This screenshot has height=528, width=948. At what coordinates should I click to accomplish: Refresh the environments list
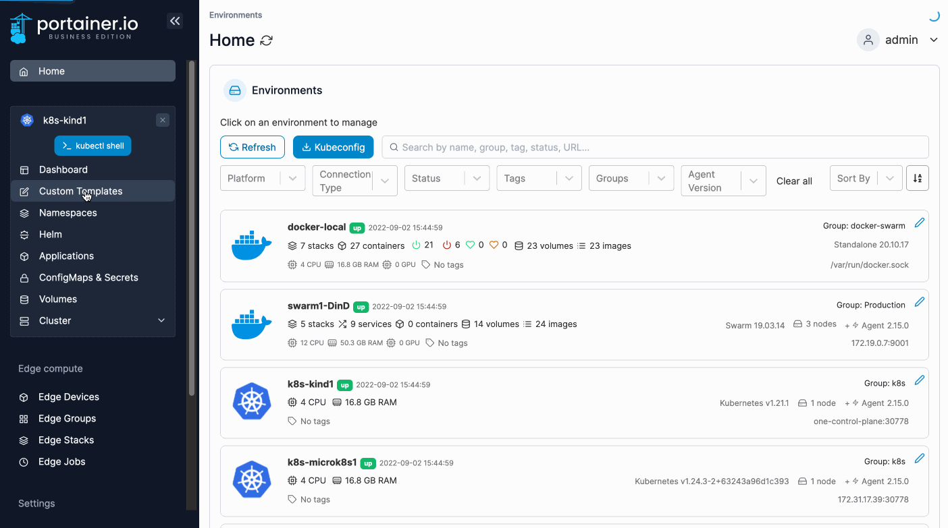click(x=252, y=147)
